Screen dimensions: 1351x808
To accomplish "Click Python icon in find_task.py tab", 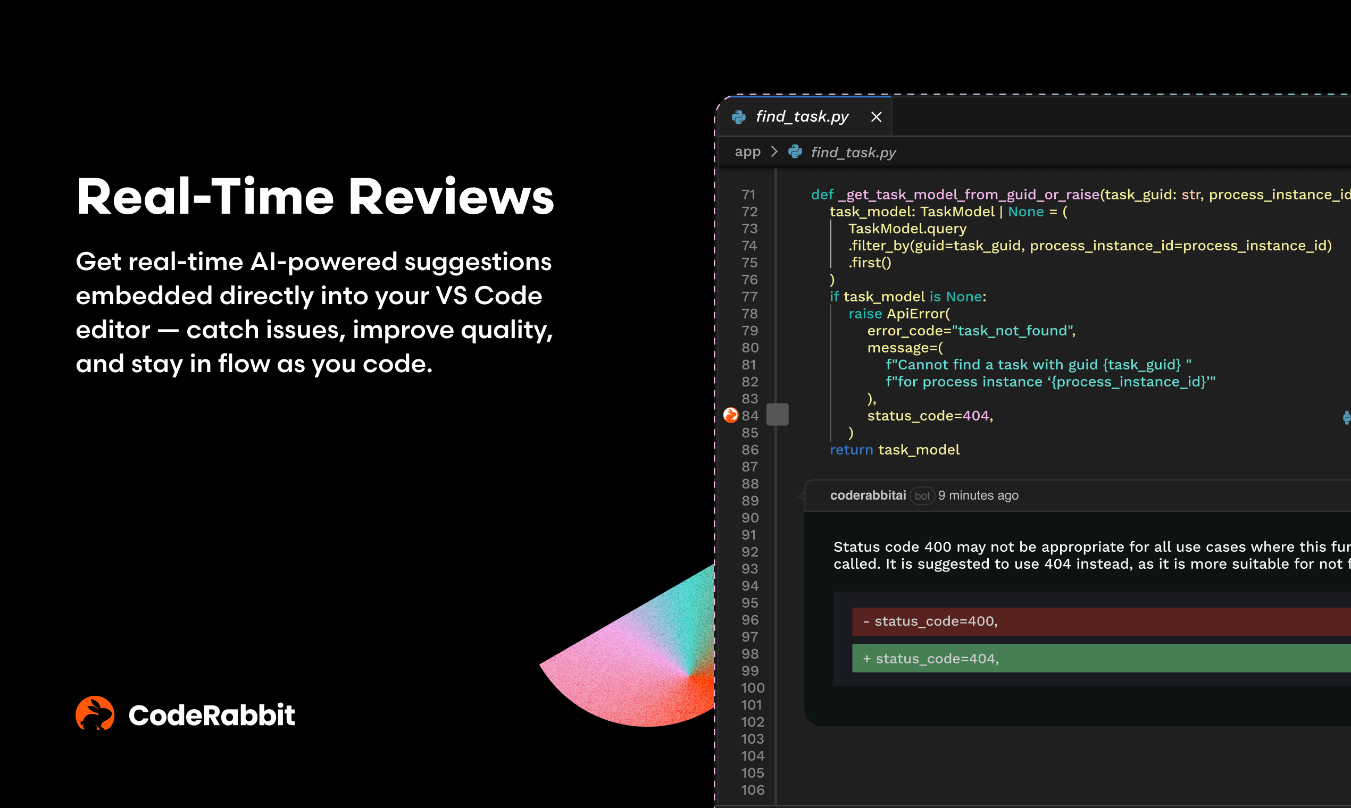I will coord(739,117).
